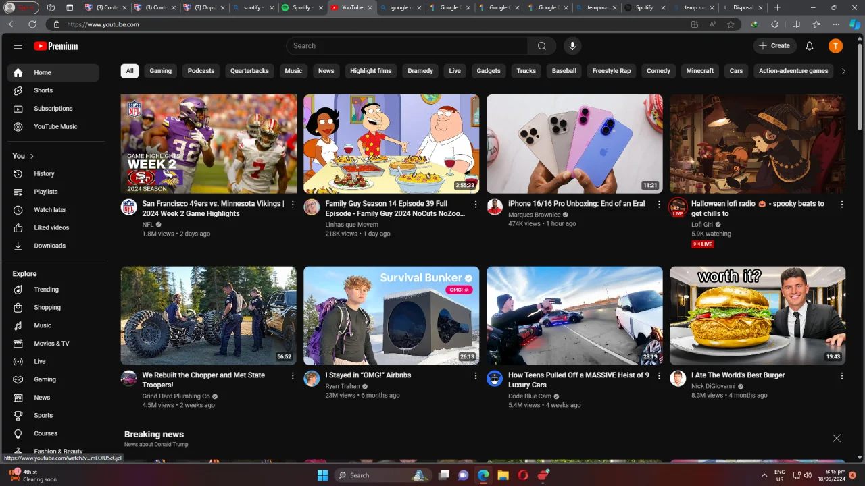Open the Opera icon in the taskbar
The image size is (865, 486).
point(522,475)
